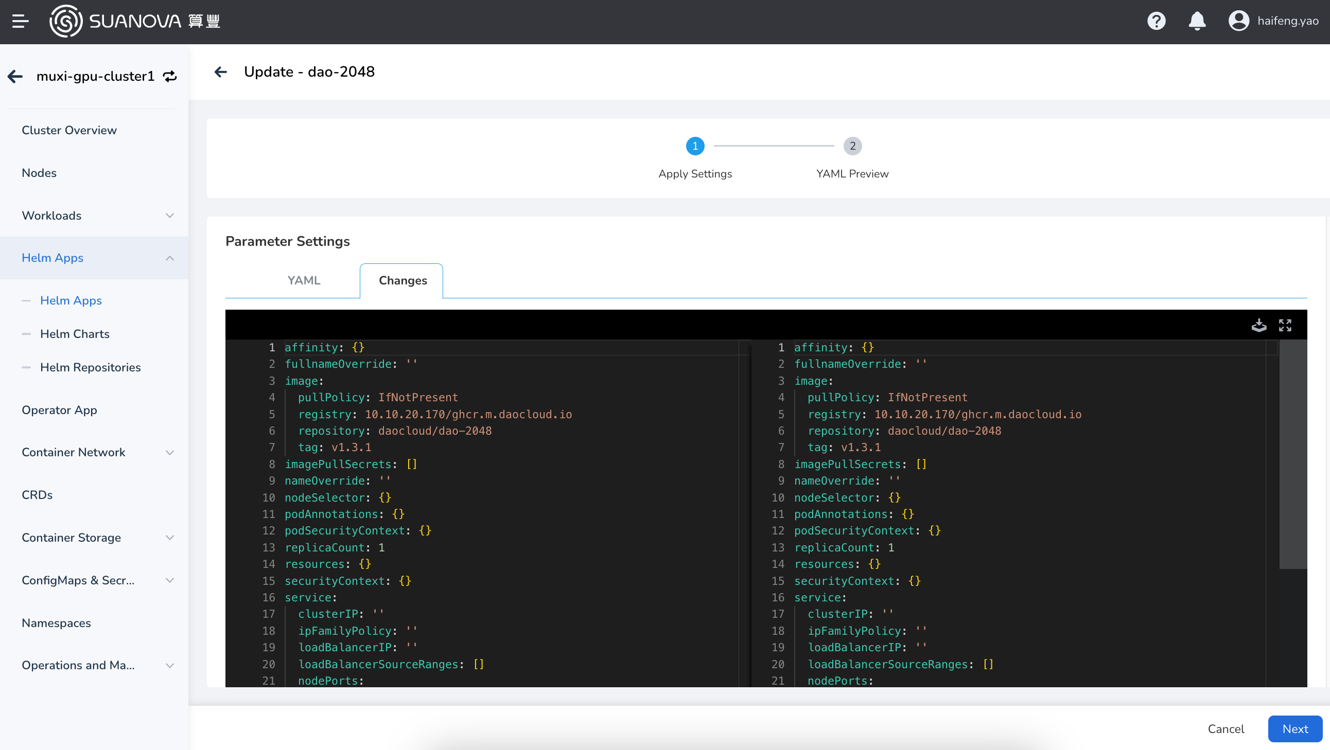Screen dimensions: 1330x750
Task: Download the YAML diff file
Action: pos(1259,325)
